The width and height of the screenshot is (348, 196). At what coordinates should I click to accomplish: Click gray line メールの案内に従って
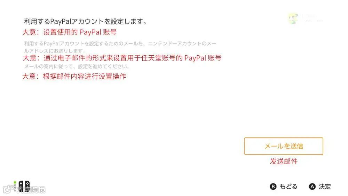pos(77,66)
